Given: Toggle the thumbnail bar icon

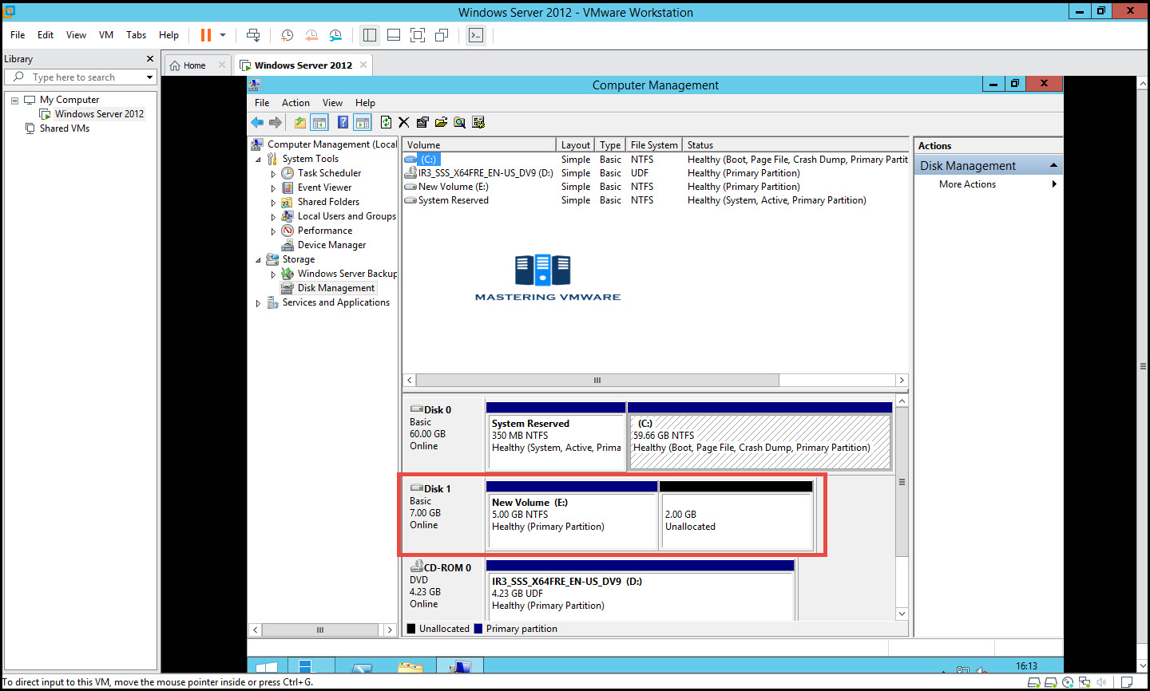Looking at the screenshot, I should [394, 35].
